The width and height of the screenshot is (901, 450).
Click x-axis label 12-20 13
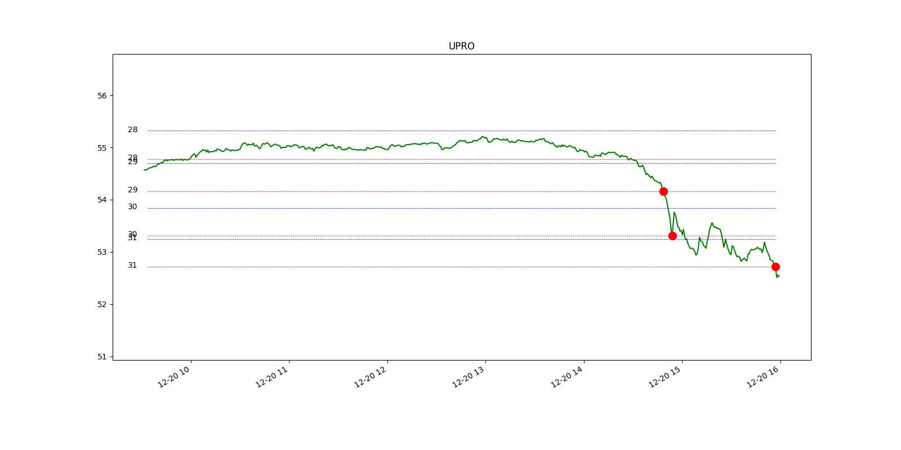(x=469, y=377)
